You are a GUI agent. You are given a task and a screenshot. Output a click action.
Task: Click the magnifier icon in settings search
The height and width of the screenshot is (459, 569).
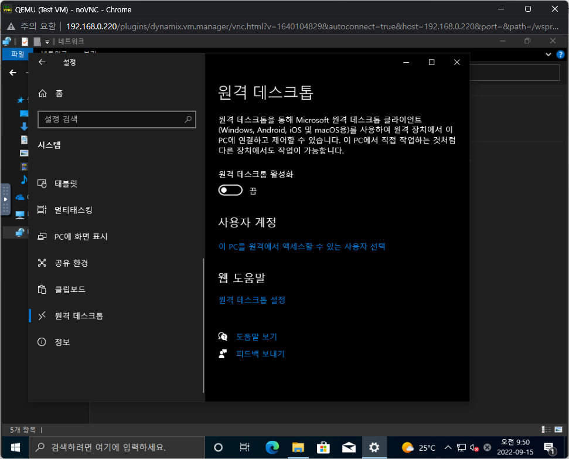188,120
